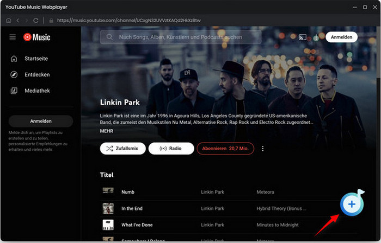Open the artist three-dot more options

263,149
